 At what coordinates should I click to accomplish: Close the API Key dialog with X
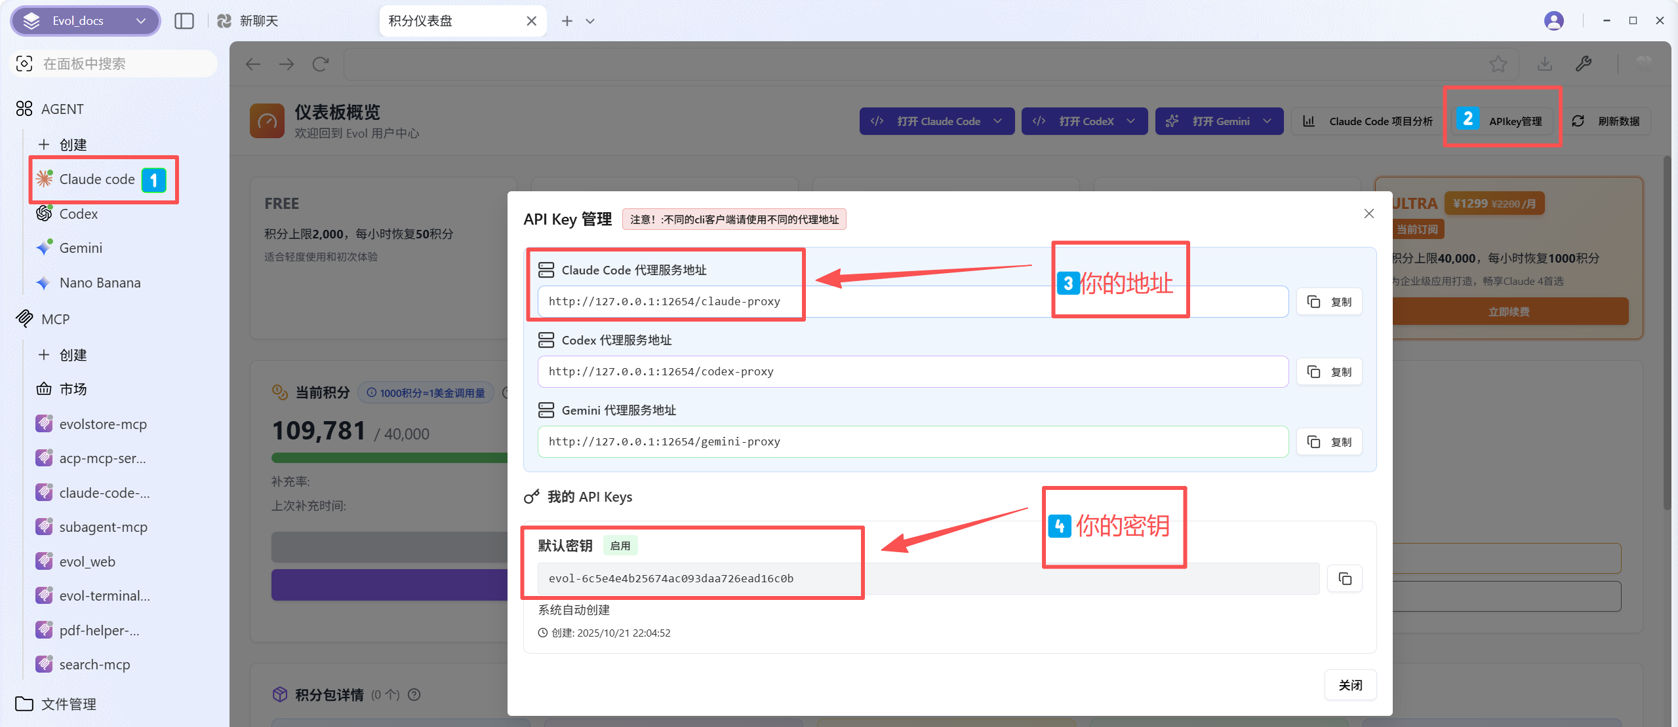pos(1368,214)
